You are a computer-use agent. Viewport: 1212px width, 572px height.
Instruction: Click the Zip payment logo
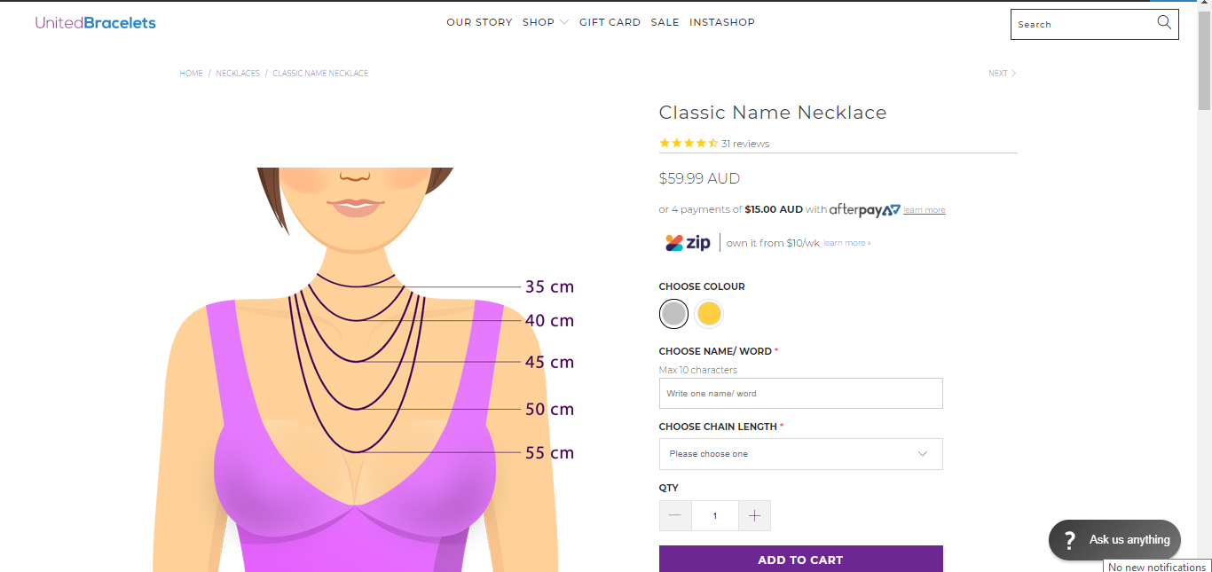coord(689,243)
